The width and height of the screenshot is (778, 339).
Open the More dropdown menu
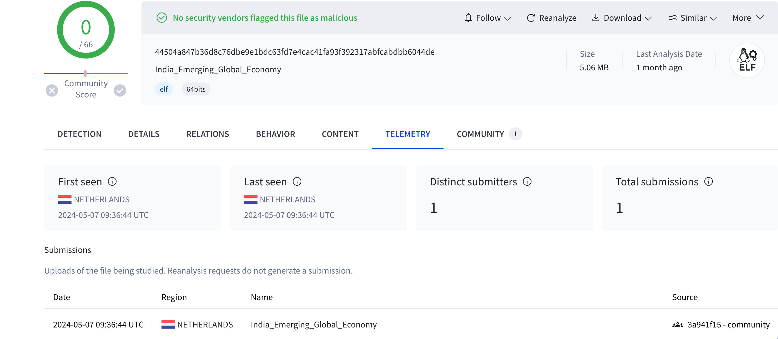tap(748, 18)
